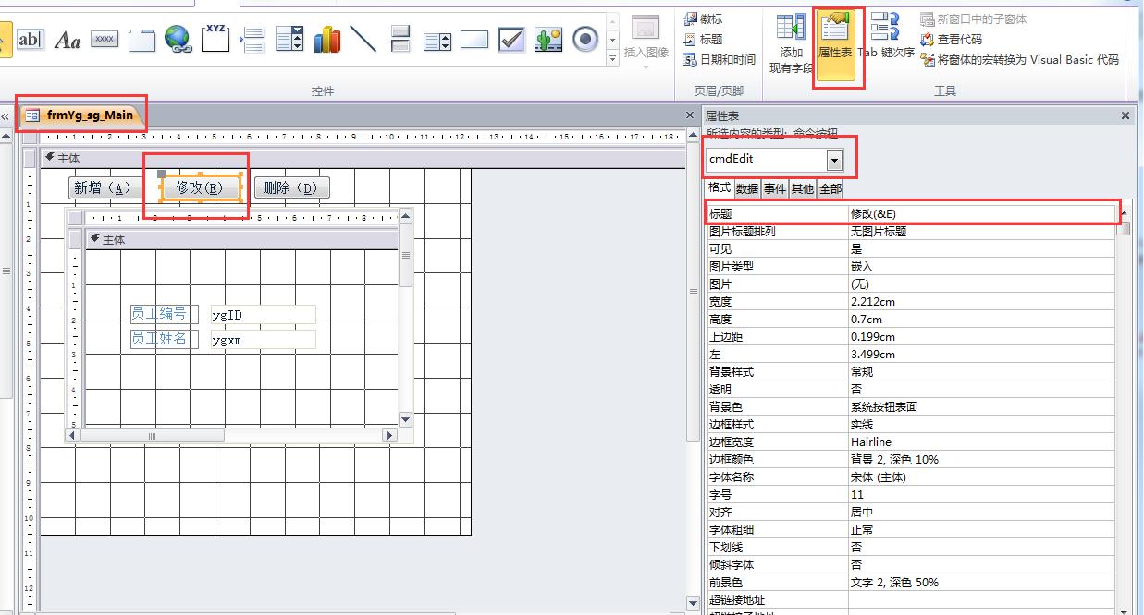The height and width of the screenshot is (615, 1144).
Task: Select the Option Group XYZ control
Action: 215,40
